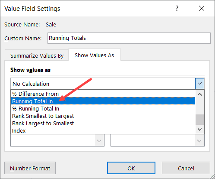Select Running Total In option

point(103,101)
